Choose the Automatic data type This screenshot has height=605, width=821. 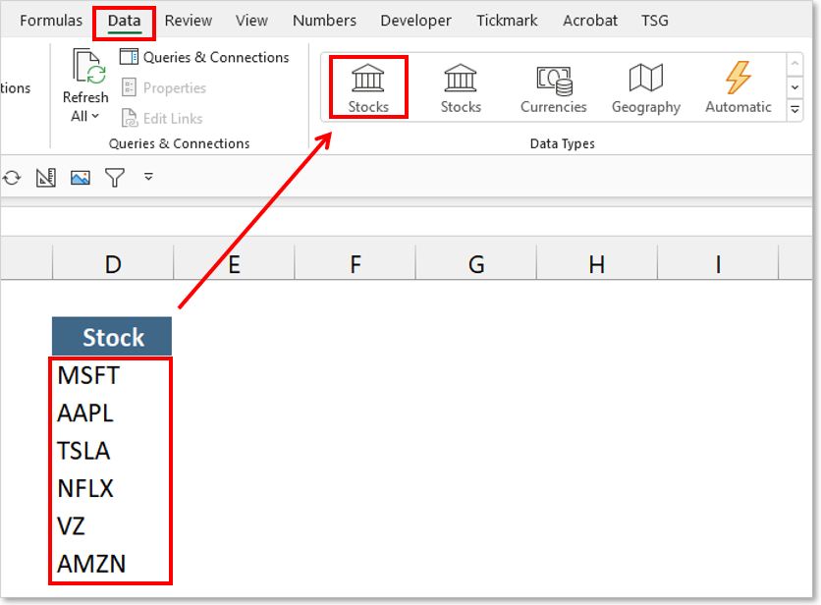[x=738, y=86]
